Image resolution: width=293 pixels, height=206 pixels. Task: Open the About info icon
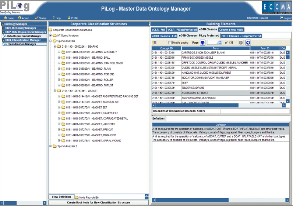tap(20, 18)
